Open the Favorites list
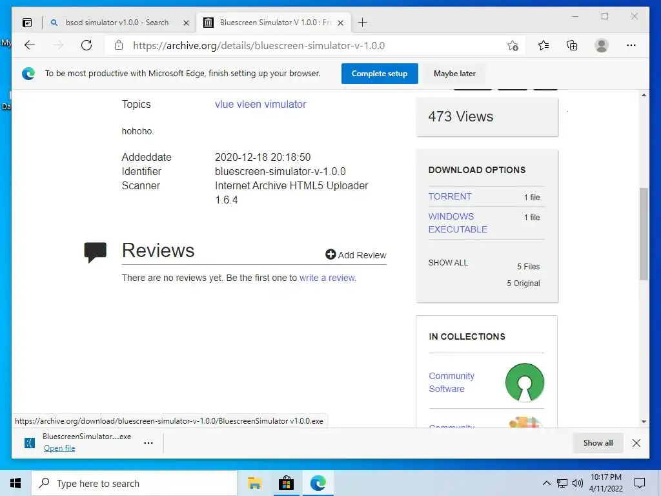This screenshot has height=496, width=661. pyautogui.click(x=544, y=45)
